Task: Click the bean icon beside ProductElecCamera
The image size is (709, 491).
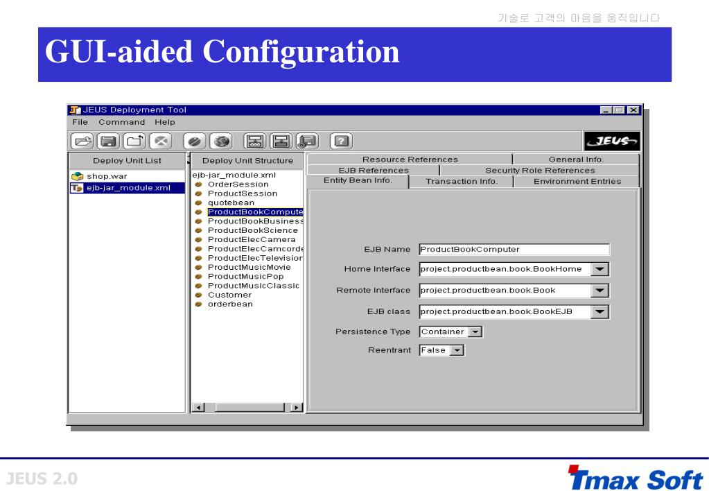Action: click(198, 240)
